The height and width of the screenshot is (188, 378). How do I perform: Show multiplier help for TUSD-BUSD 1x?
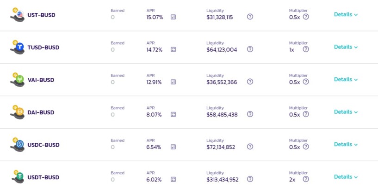pyautogui.click(x=306, y=49)
